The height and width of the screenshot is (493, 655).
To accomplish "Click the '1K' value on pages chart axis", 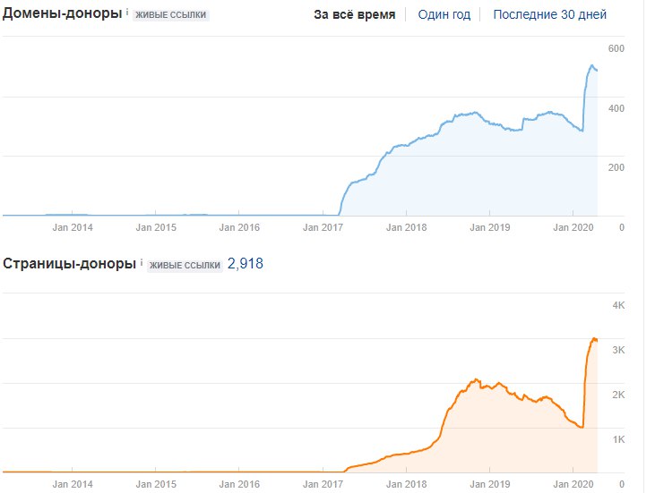I will click(618, 439).
